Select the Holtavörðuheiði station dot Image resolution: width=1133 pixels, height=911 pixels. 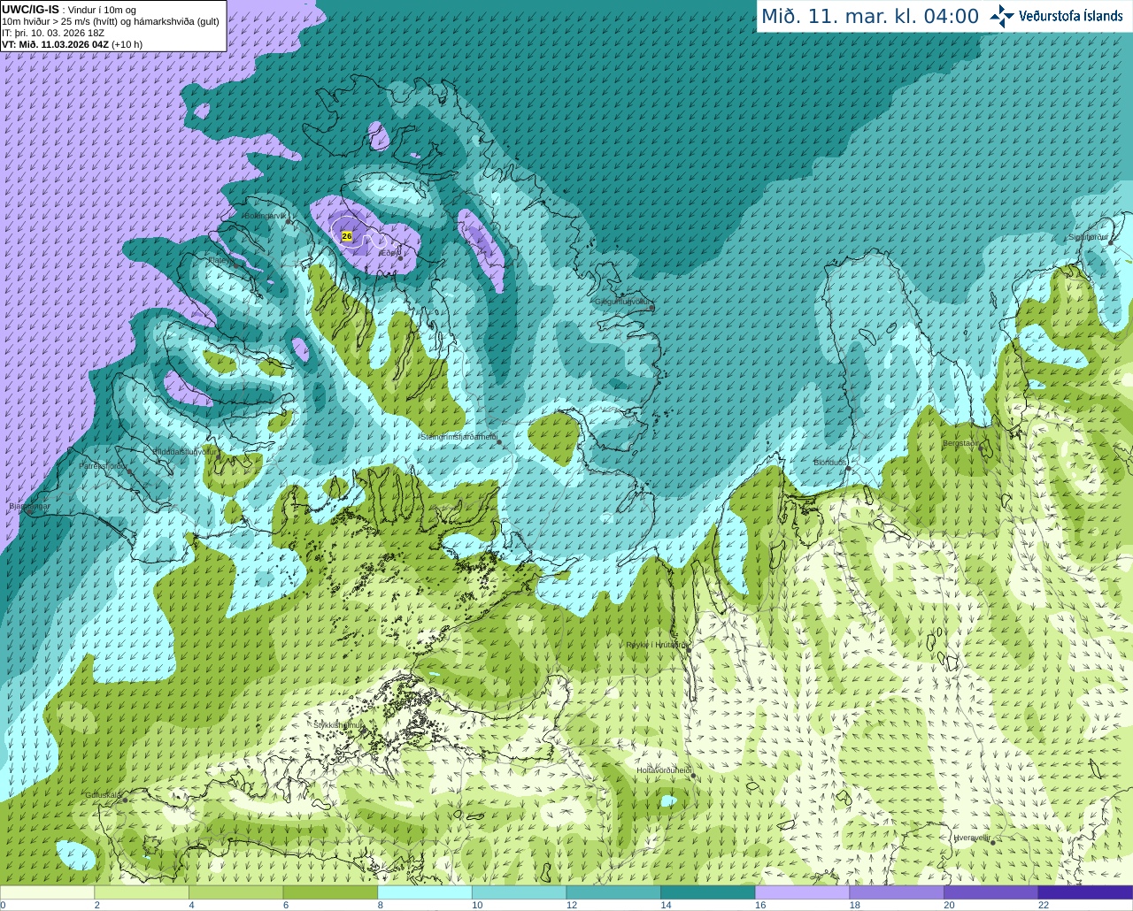point(693,776)
